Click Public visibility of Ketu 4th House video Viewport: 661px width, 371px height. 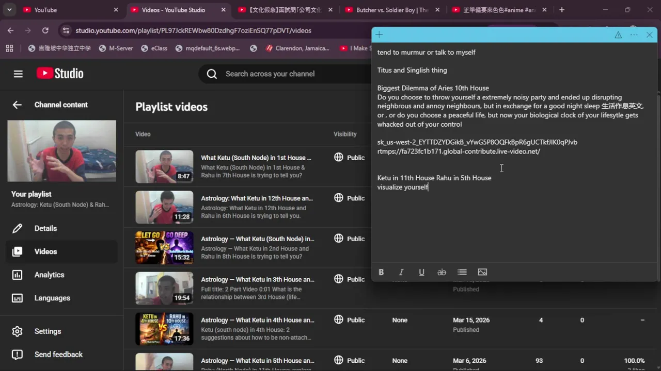click(349, 320)
